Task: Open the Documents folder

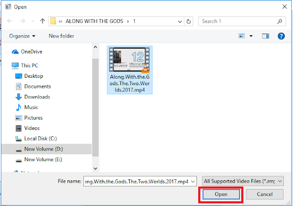Action: (x=38, y=87)
